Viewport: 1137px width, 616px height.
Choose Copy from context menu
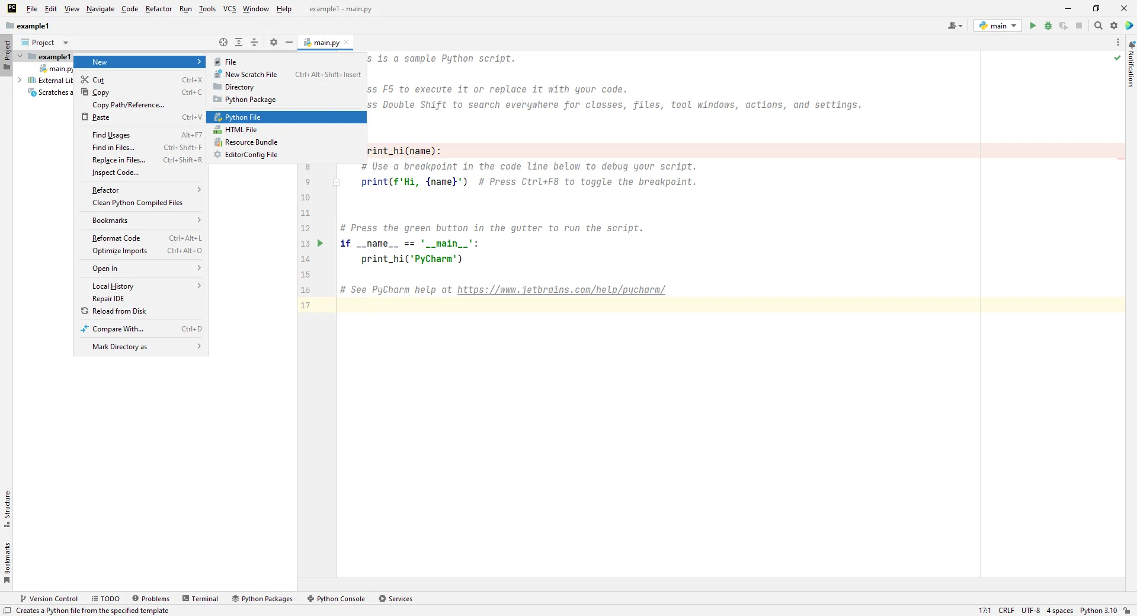[x=141, y=92]
